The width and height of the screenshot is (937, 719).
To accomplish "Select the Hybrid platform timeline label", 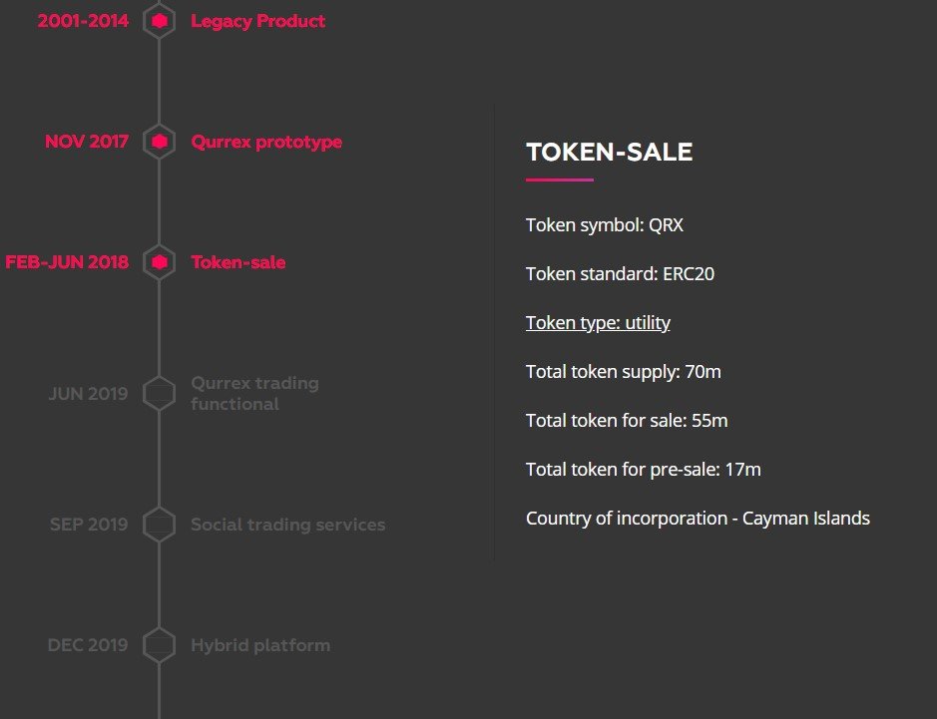I will click(x=260, y=645).
